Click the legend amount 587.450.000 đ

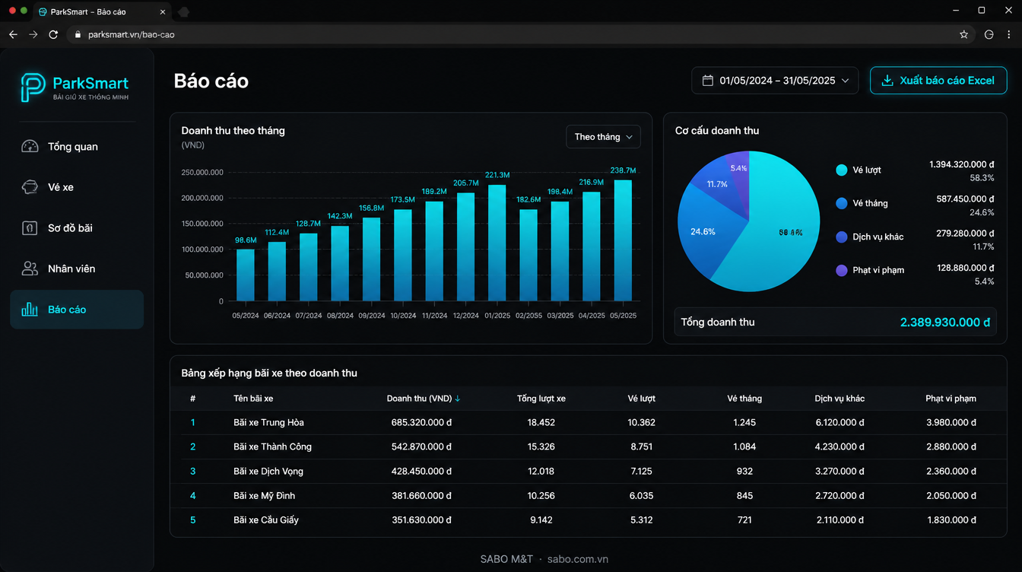tap(965, 199)
